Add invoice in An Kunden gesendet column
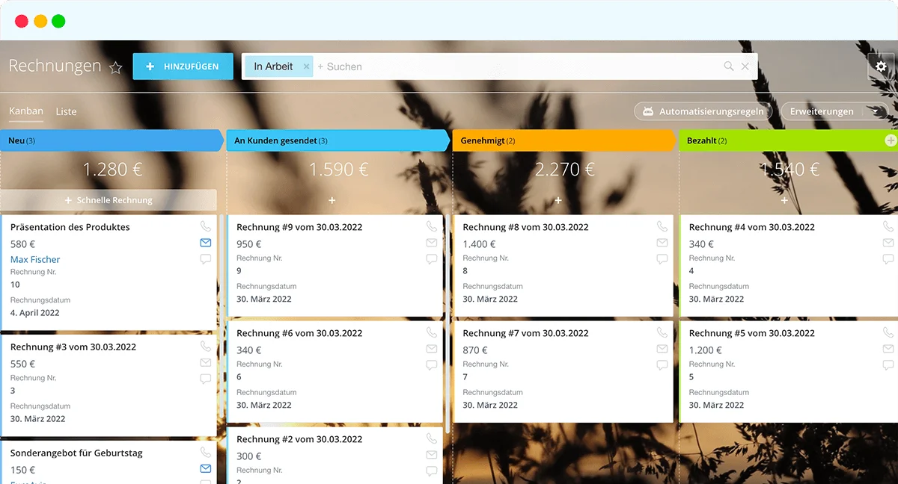Screen dimensions: 898x484 click(332, 200)
